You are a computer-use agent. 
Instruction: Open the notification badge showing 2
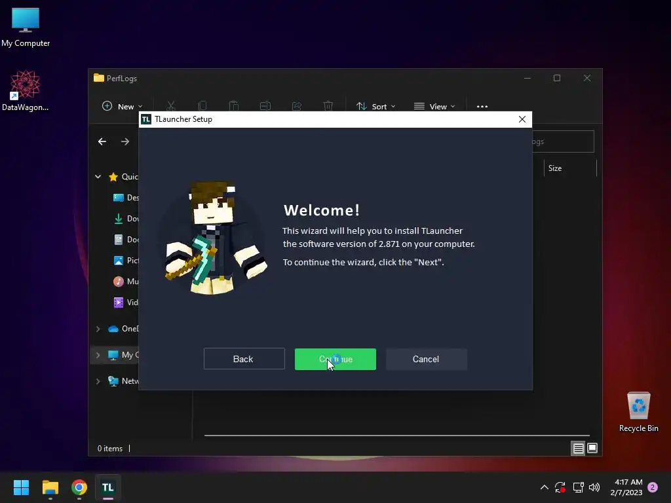pos(653,487)
